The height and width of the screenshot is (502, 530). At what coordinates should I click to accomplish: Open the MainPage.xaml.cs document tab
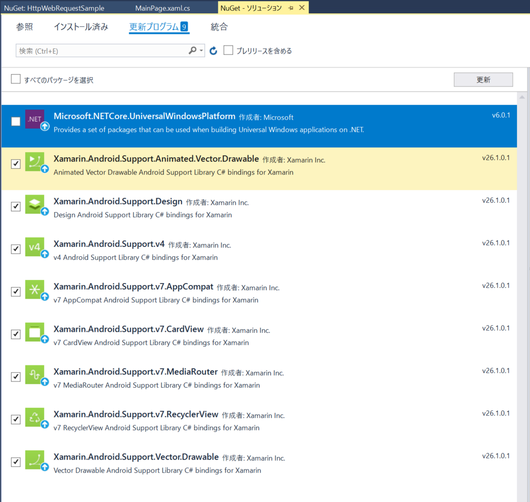click(x=163, y=8)
